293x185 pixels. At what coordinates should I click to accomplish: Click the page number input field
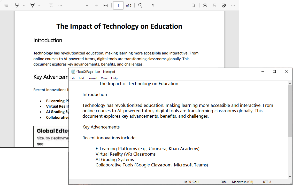pyautogui.click(x=118, y=5)
